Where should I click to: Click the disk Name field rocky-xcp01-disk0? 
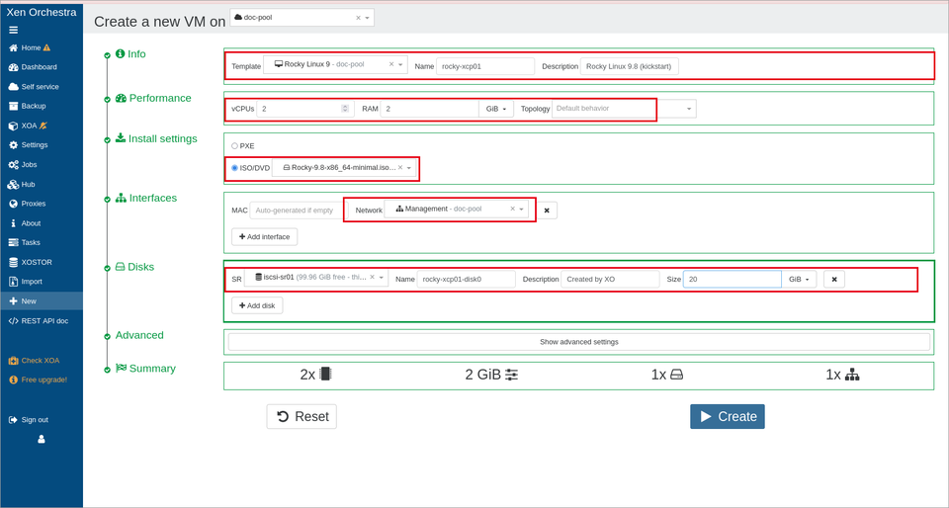[x=466, y=280]
